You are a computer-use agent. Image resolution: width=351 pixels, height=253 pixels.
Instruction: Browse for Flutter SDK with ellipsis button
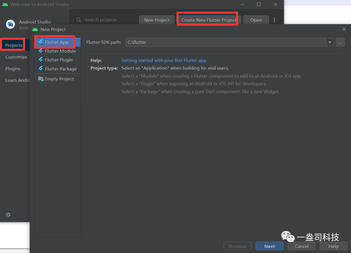pyautogui.click(x=340, y=42)
